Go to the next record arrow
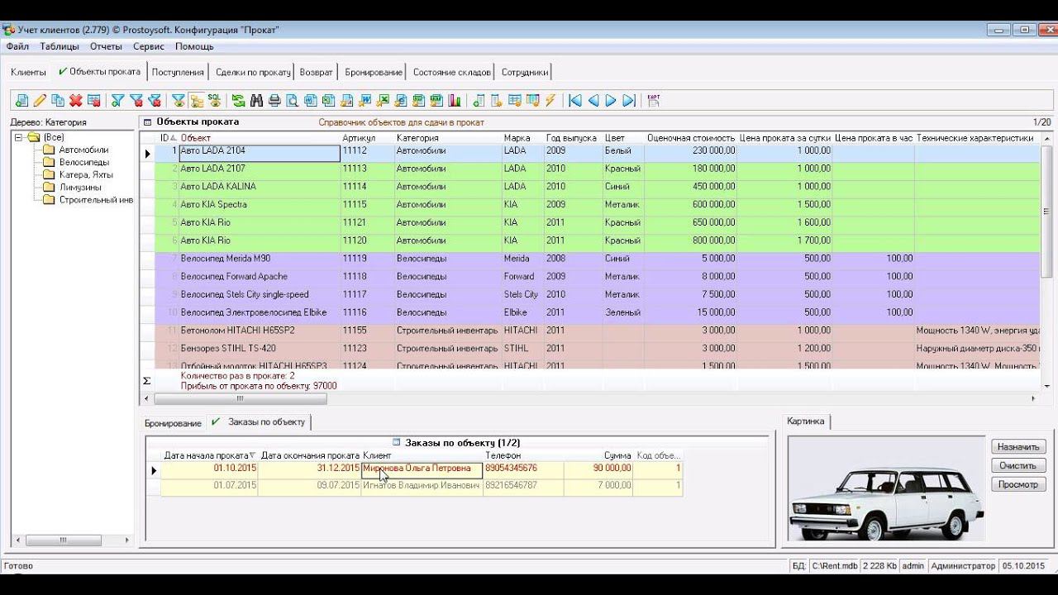This screenshot has height=595, width=1058. coord(611,101)
